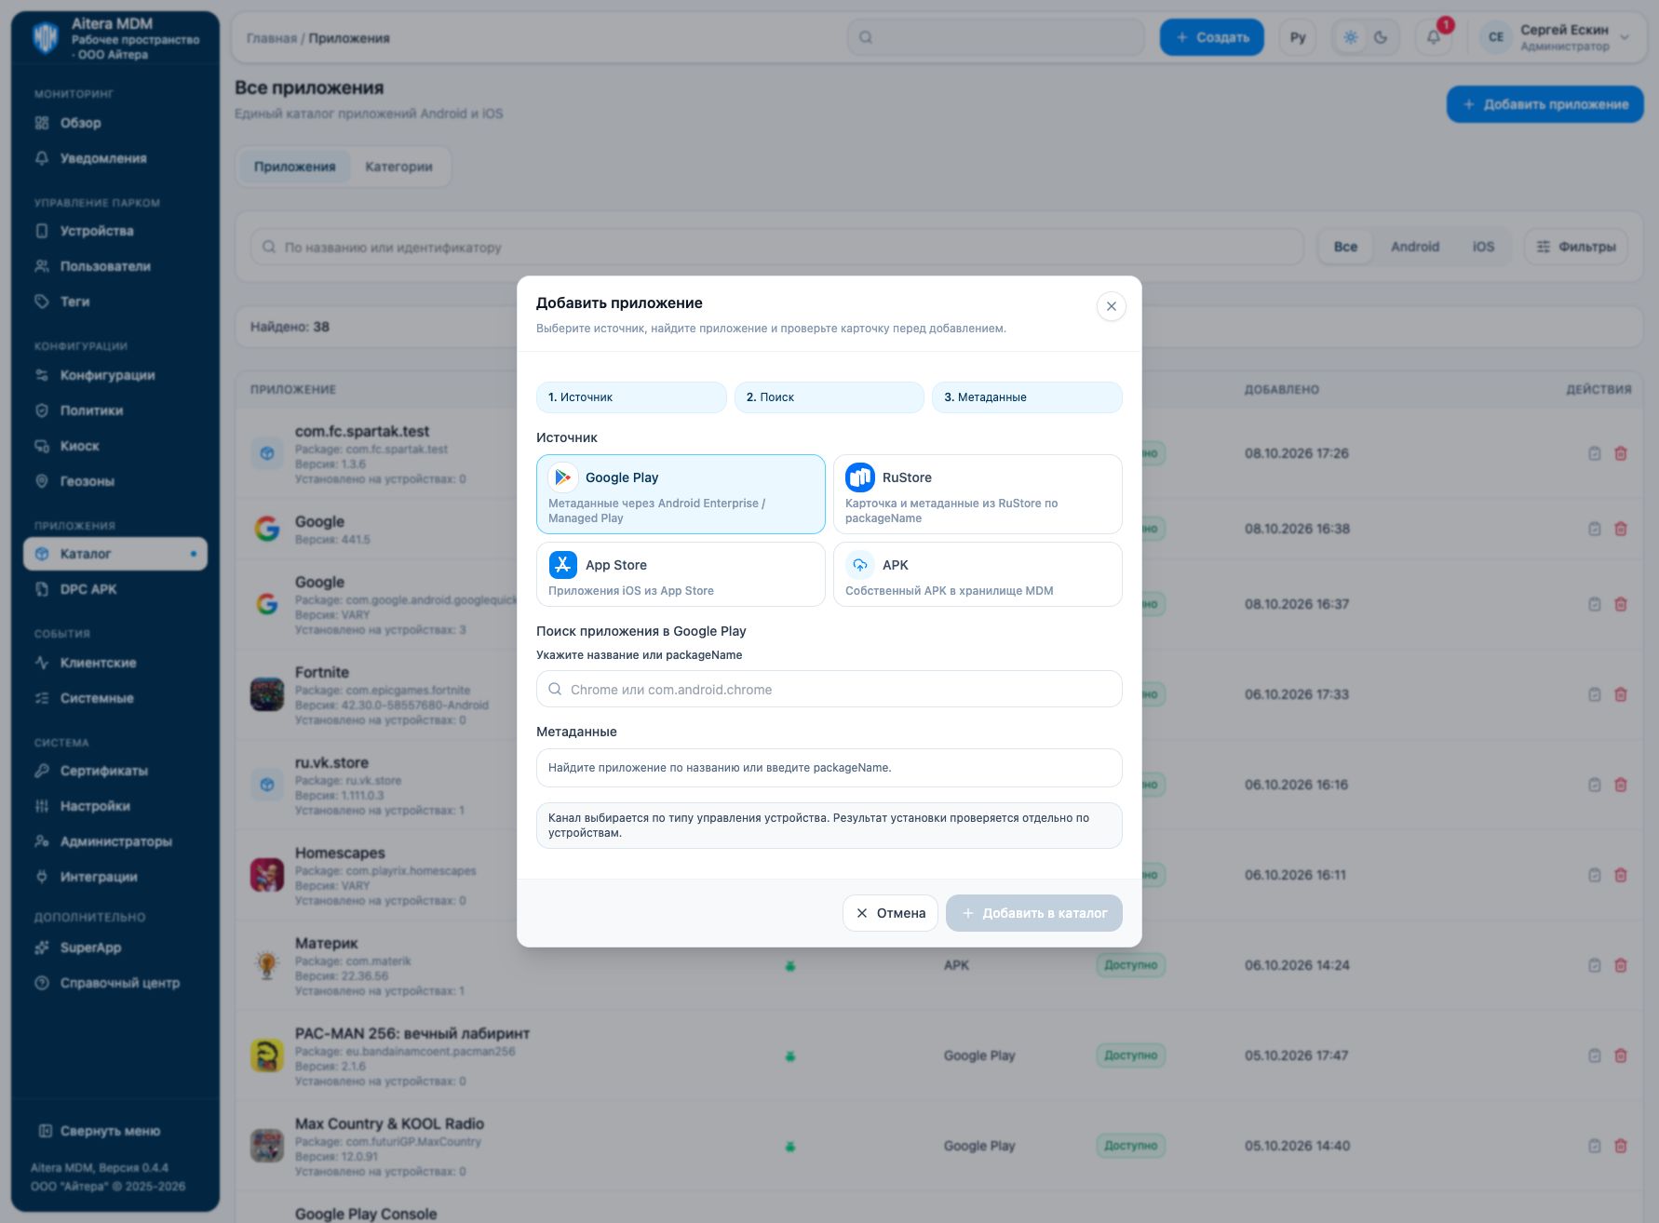Switch to dark theme moon icon
This screenshot has height=1223, width=1659.
(1381, 37)
